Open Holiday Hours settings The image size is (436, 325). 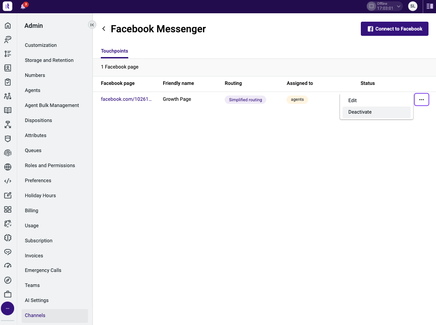pyautogui.click(x=40, y=195)
